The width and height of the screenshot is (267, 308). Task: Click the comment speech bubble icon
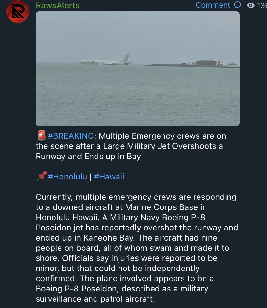(237, 5)
